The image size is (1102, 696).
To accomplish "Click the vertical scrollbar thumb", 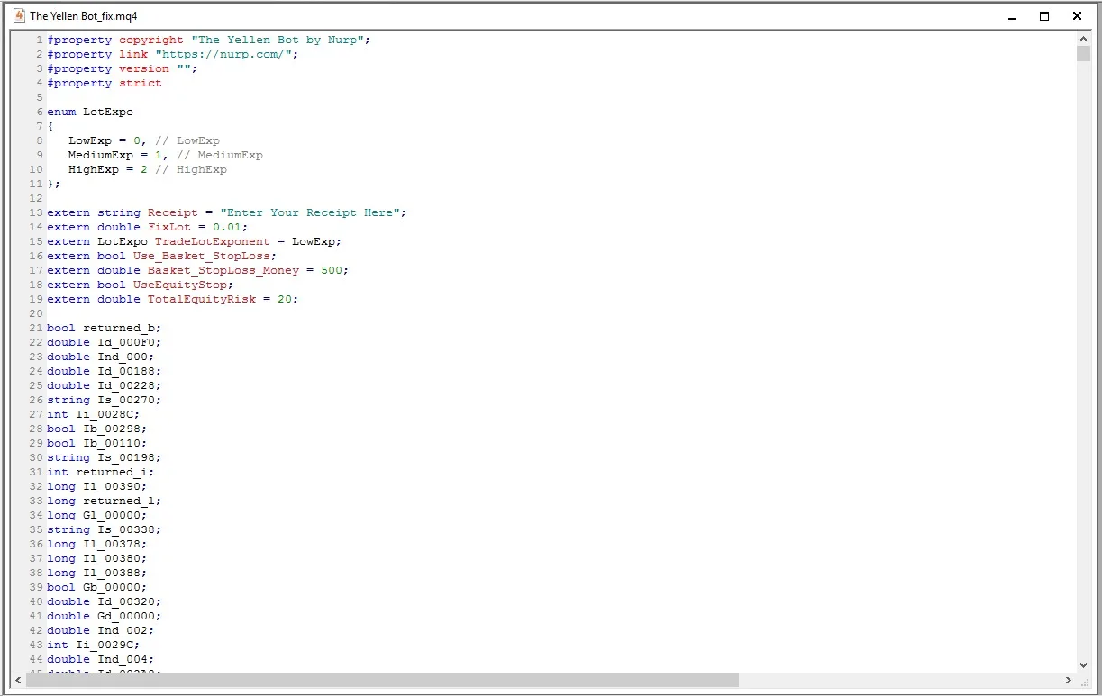I will coord(1083,54).
